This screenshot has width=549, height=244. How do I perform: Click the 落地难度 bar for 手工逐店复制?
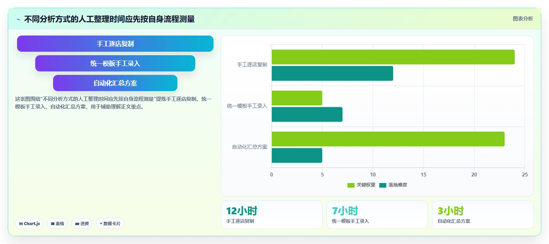332,73
